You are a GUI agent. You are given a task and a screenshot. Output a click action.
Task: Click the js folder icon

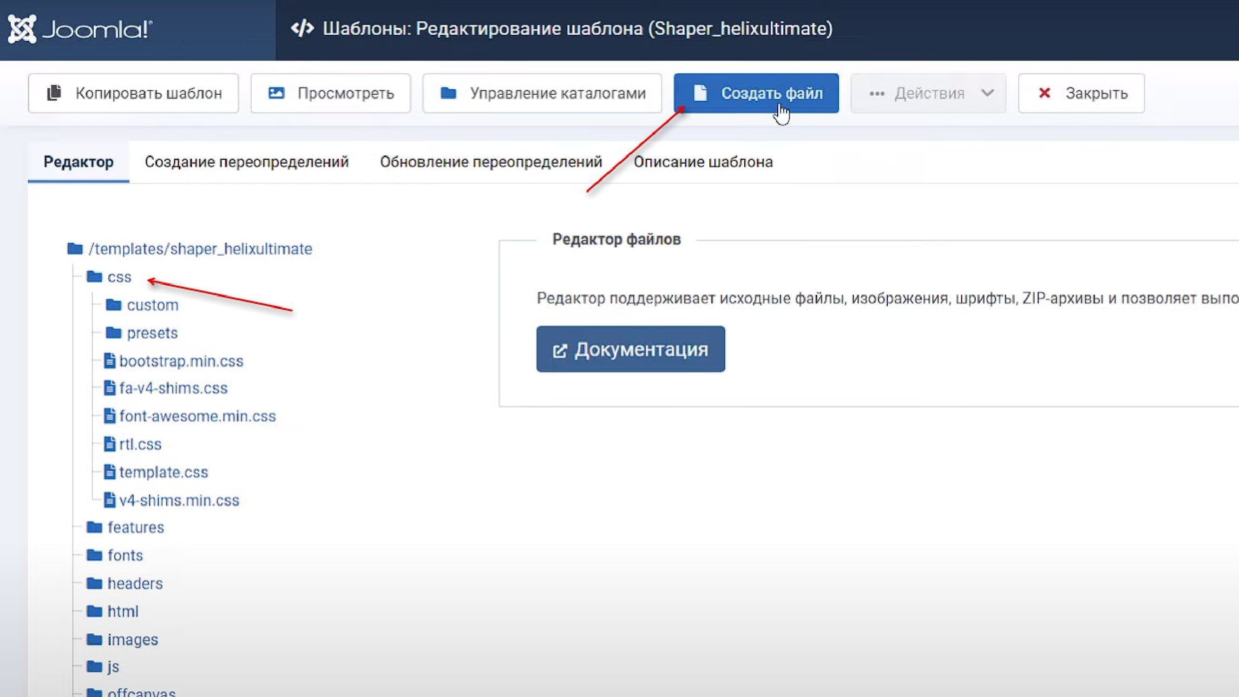coord(94,666)
